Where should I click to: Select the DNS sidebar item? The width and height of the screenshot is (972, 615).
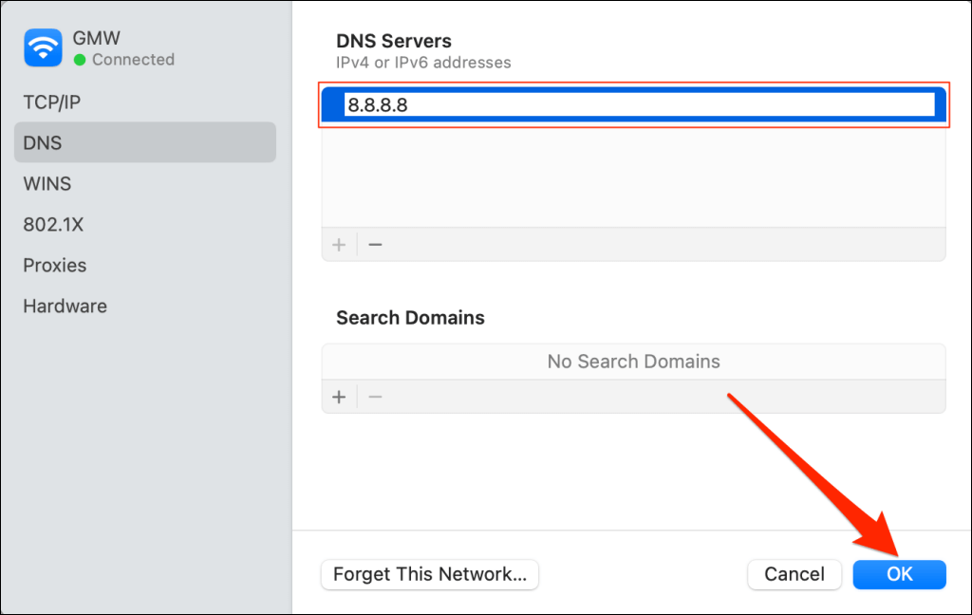point(145,142)
